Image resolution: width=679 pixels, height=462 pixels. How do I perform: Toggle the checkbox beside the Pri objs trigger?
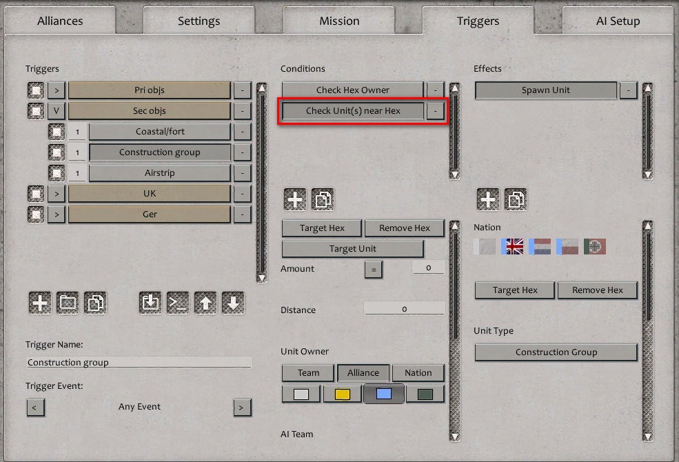point(34,90)
